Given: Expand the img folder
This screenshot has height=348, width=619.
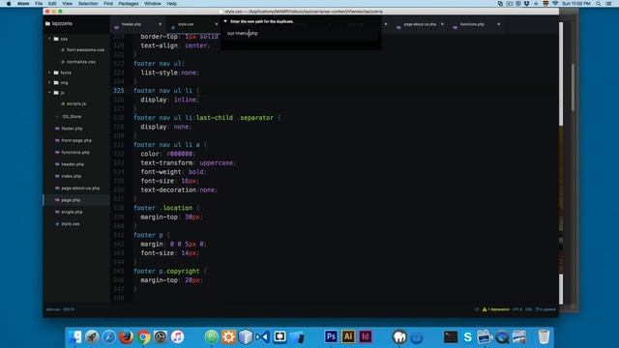Looking at the screenshot, I should click(49, 83).
